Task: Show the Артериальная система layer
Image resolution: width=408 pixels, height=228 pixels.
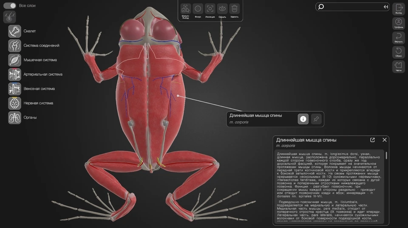Action: point(15,74)
